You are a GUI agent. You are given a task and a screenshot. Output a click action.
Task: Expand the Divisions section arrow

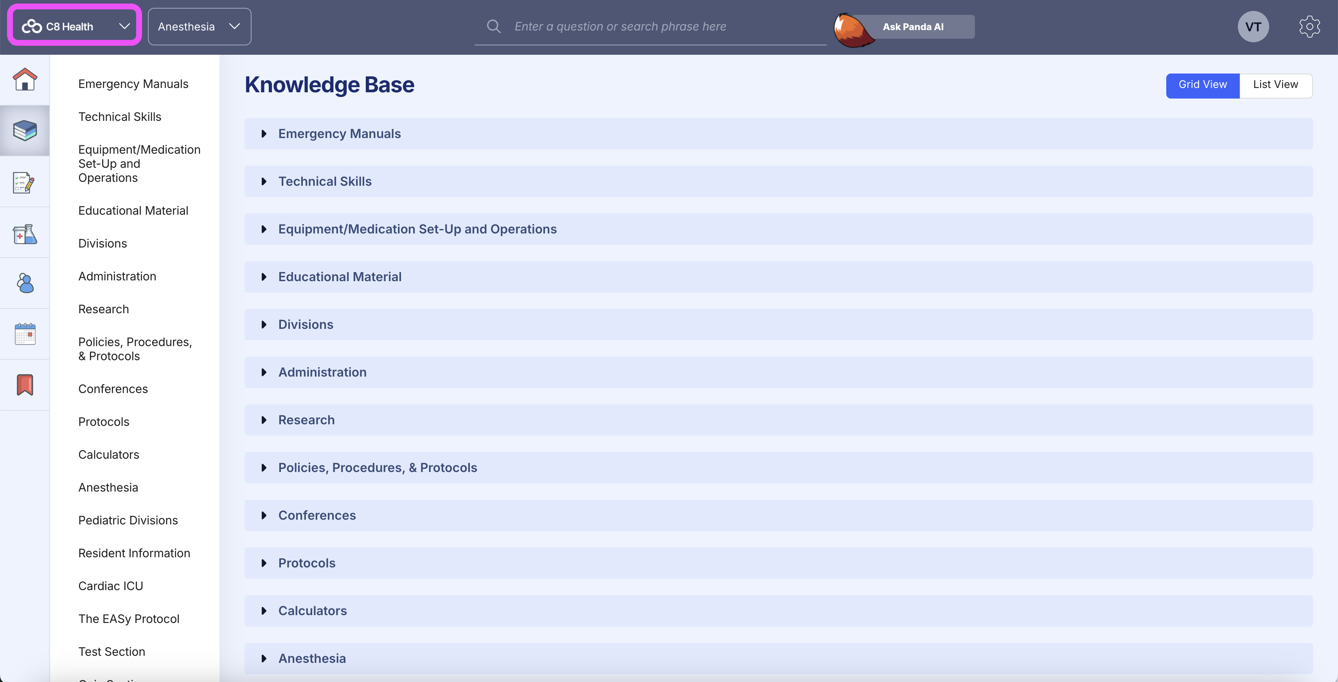[264, 325]
